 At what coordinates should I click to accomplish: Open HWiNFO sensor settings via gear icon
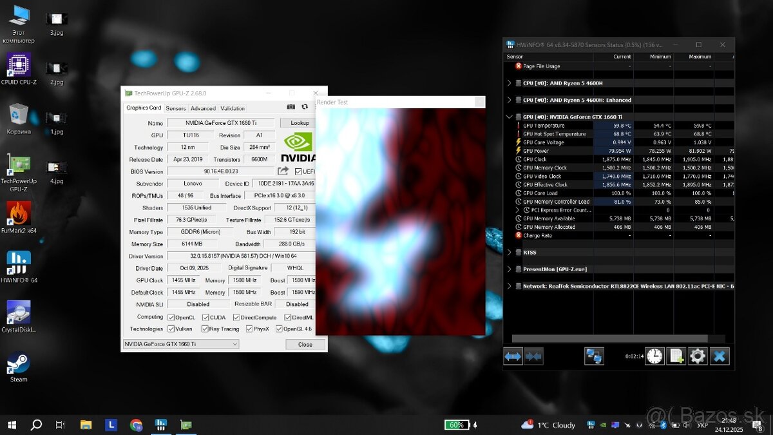coord(698,356)
